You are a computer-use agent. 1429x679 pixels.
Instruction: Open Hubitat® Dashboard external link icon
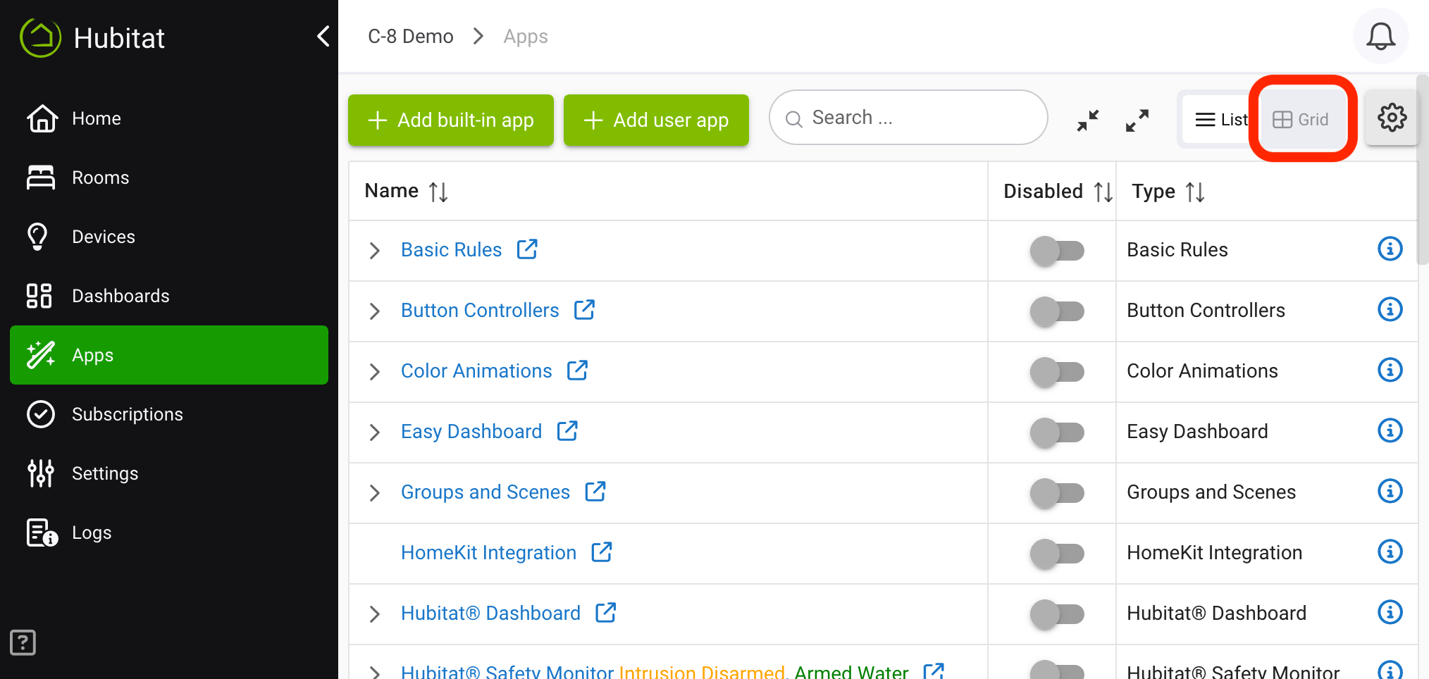[606, 612]
